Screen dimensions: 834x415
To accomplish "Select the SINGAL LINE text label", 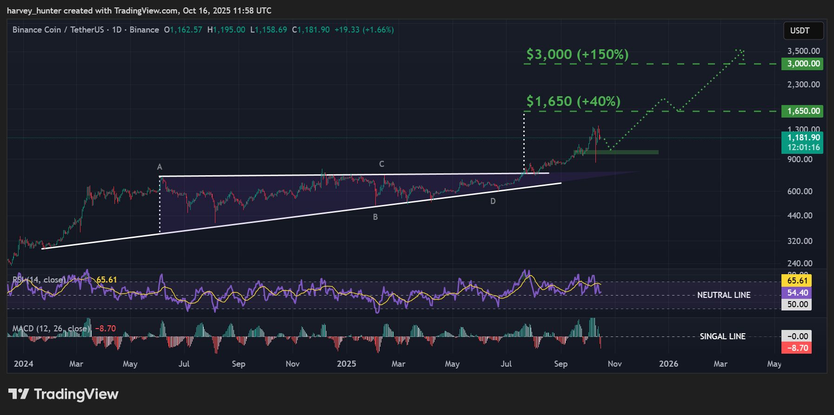I will (722, 336).
